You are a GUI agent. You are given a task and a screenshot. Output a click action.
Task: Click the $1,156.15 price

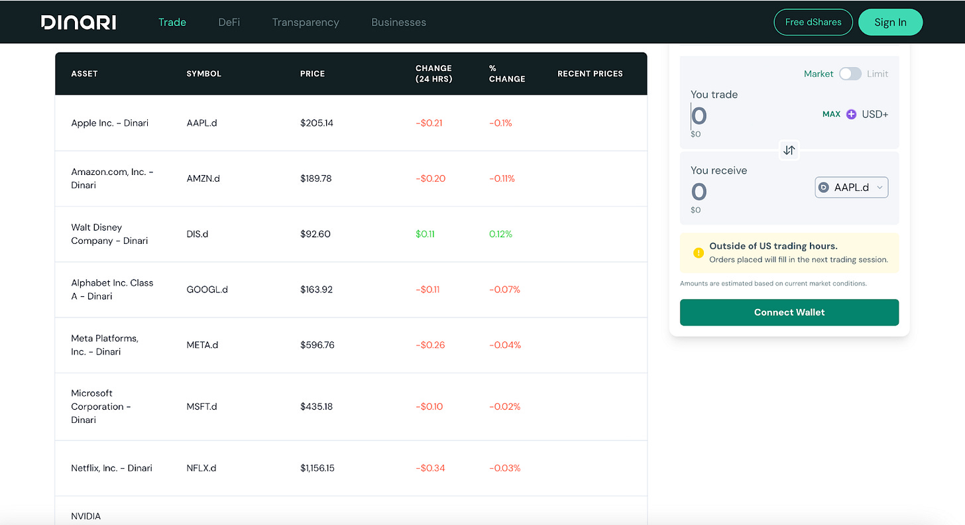(317, 469)
